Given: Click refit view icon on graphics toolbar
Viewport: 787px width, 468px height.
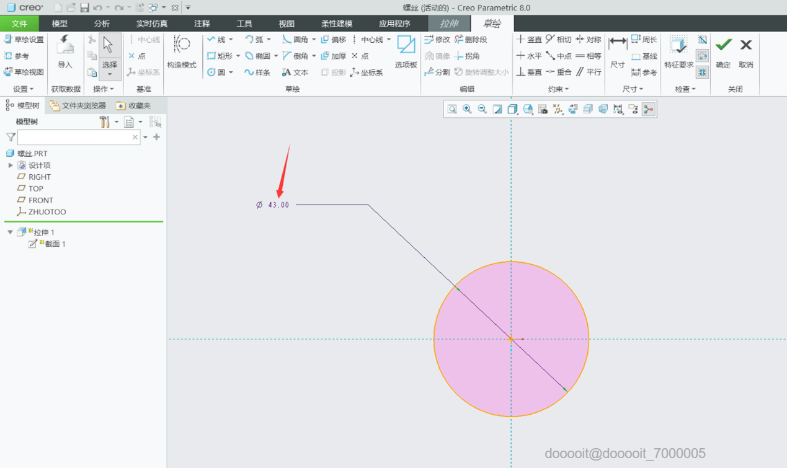Looking at the screenshot, I should pyautogui.click(x=452, y=109).
